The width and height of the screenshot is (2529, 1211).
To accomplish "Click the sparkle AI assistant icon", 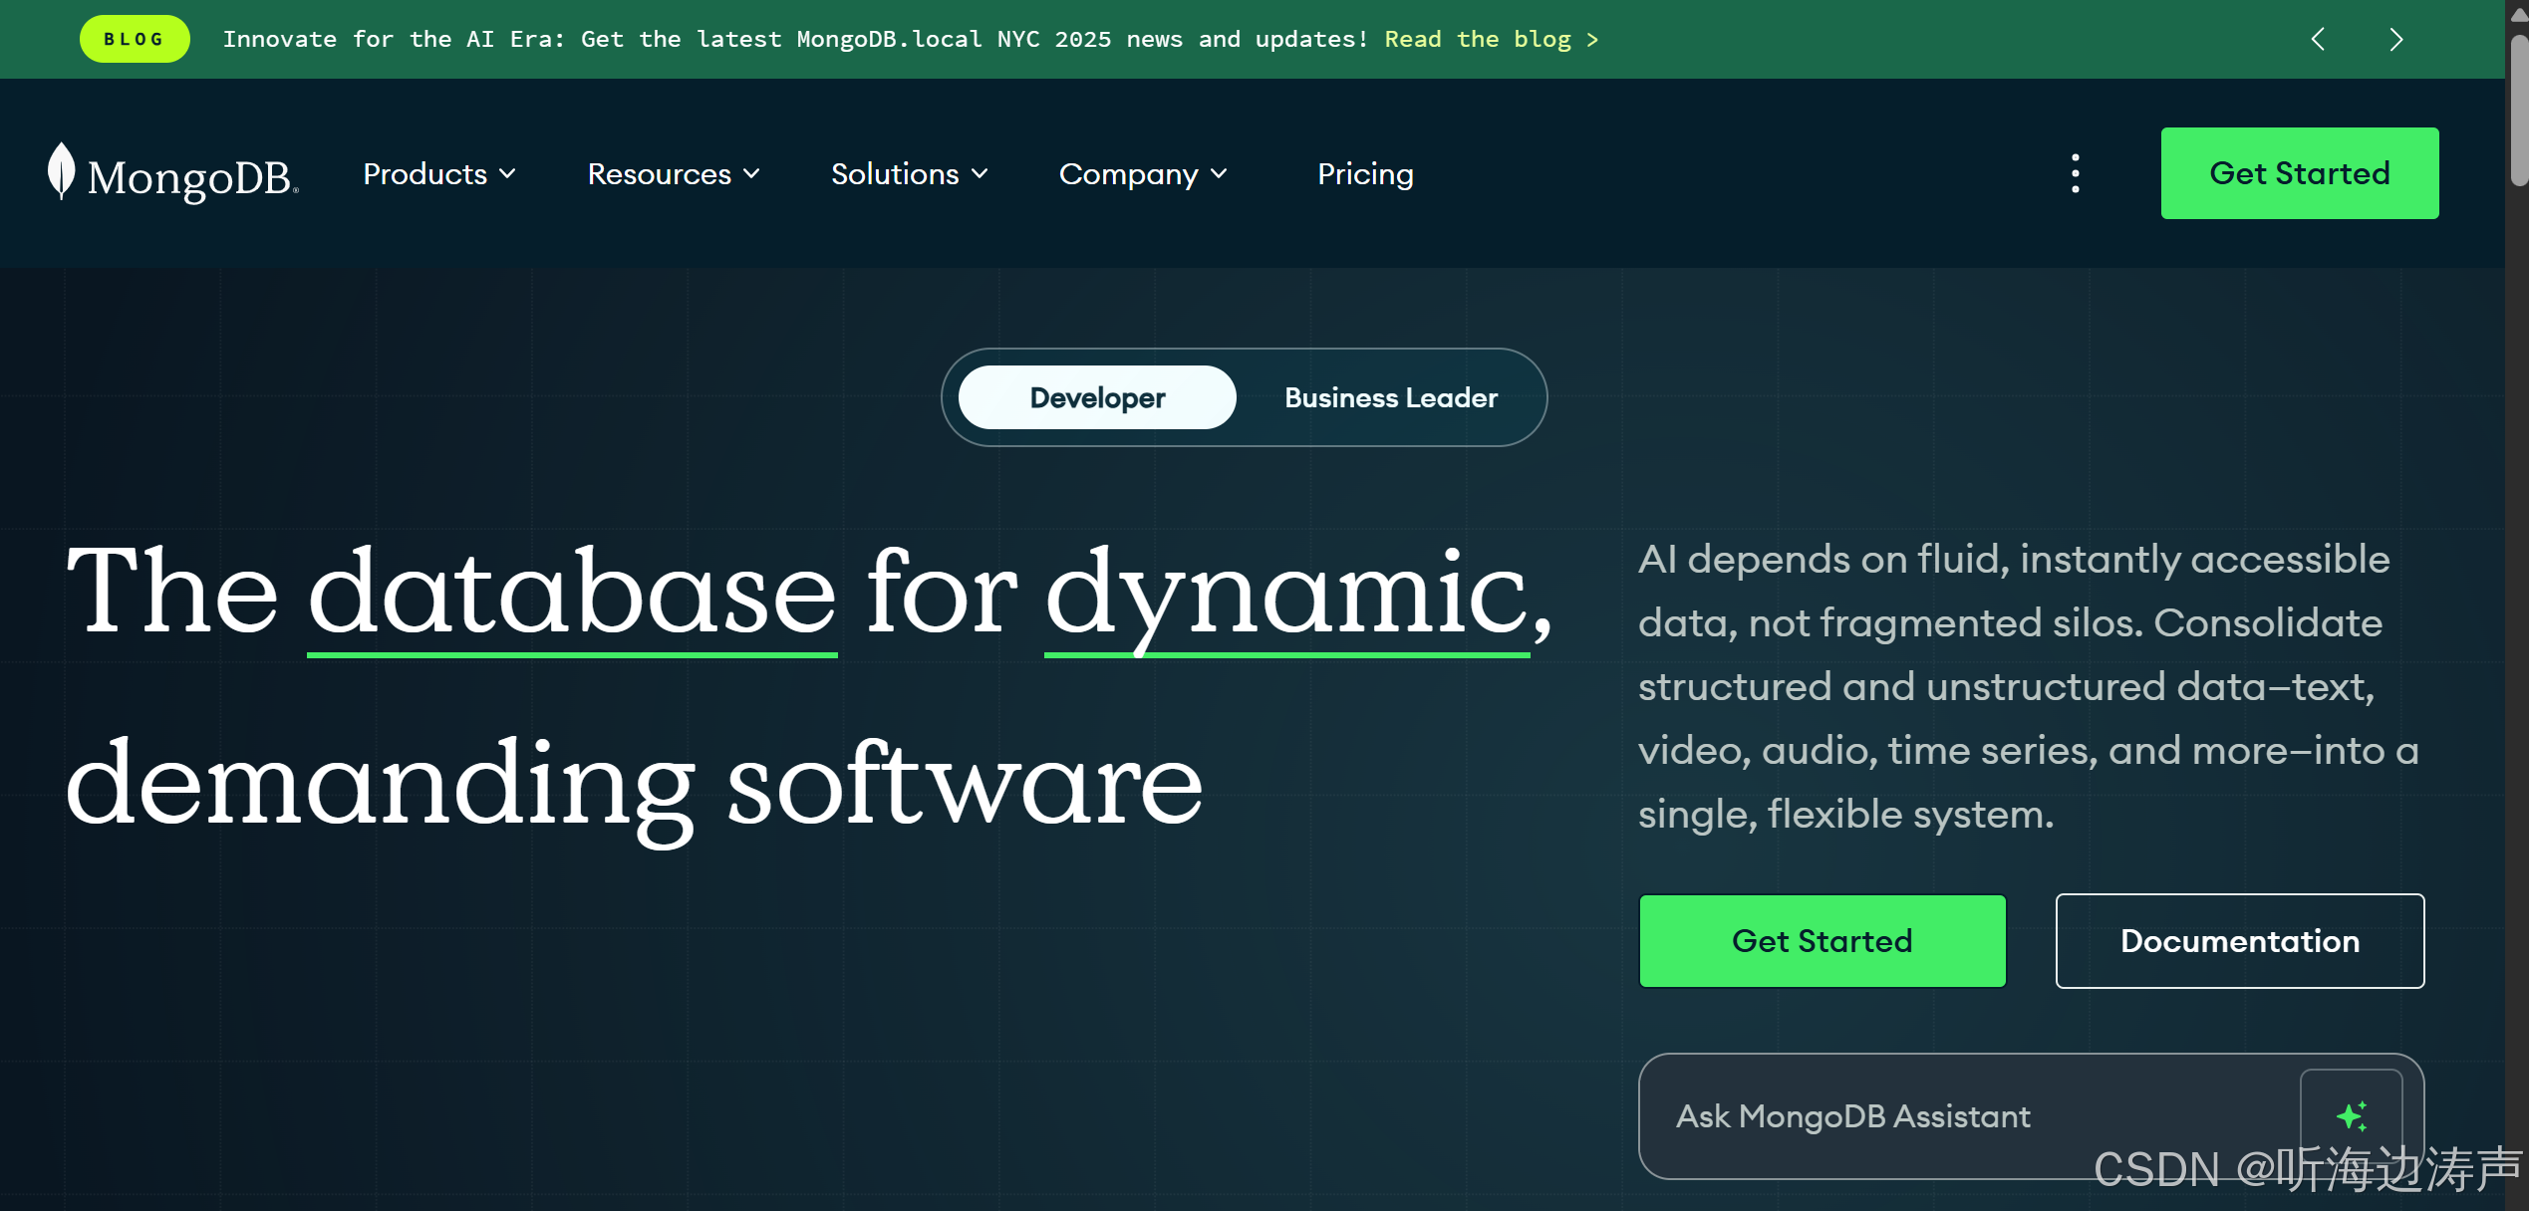I will (2351, 1115).
